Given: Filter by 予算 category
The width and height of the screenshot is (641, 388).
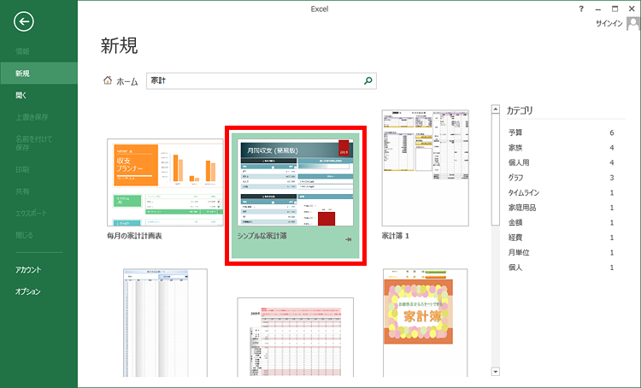Looking at the screenshot, I should pyautogui.click(x=516, y=133).
